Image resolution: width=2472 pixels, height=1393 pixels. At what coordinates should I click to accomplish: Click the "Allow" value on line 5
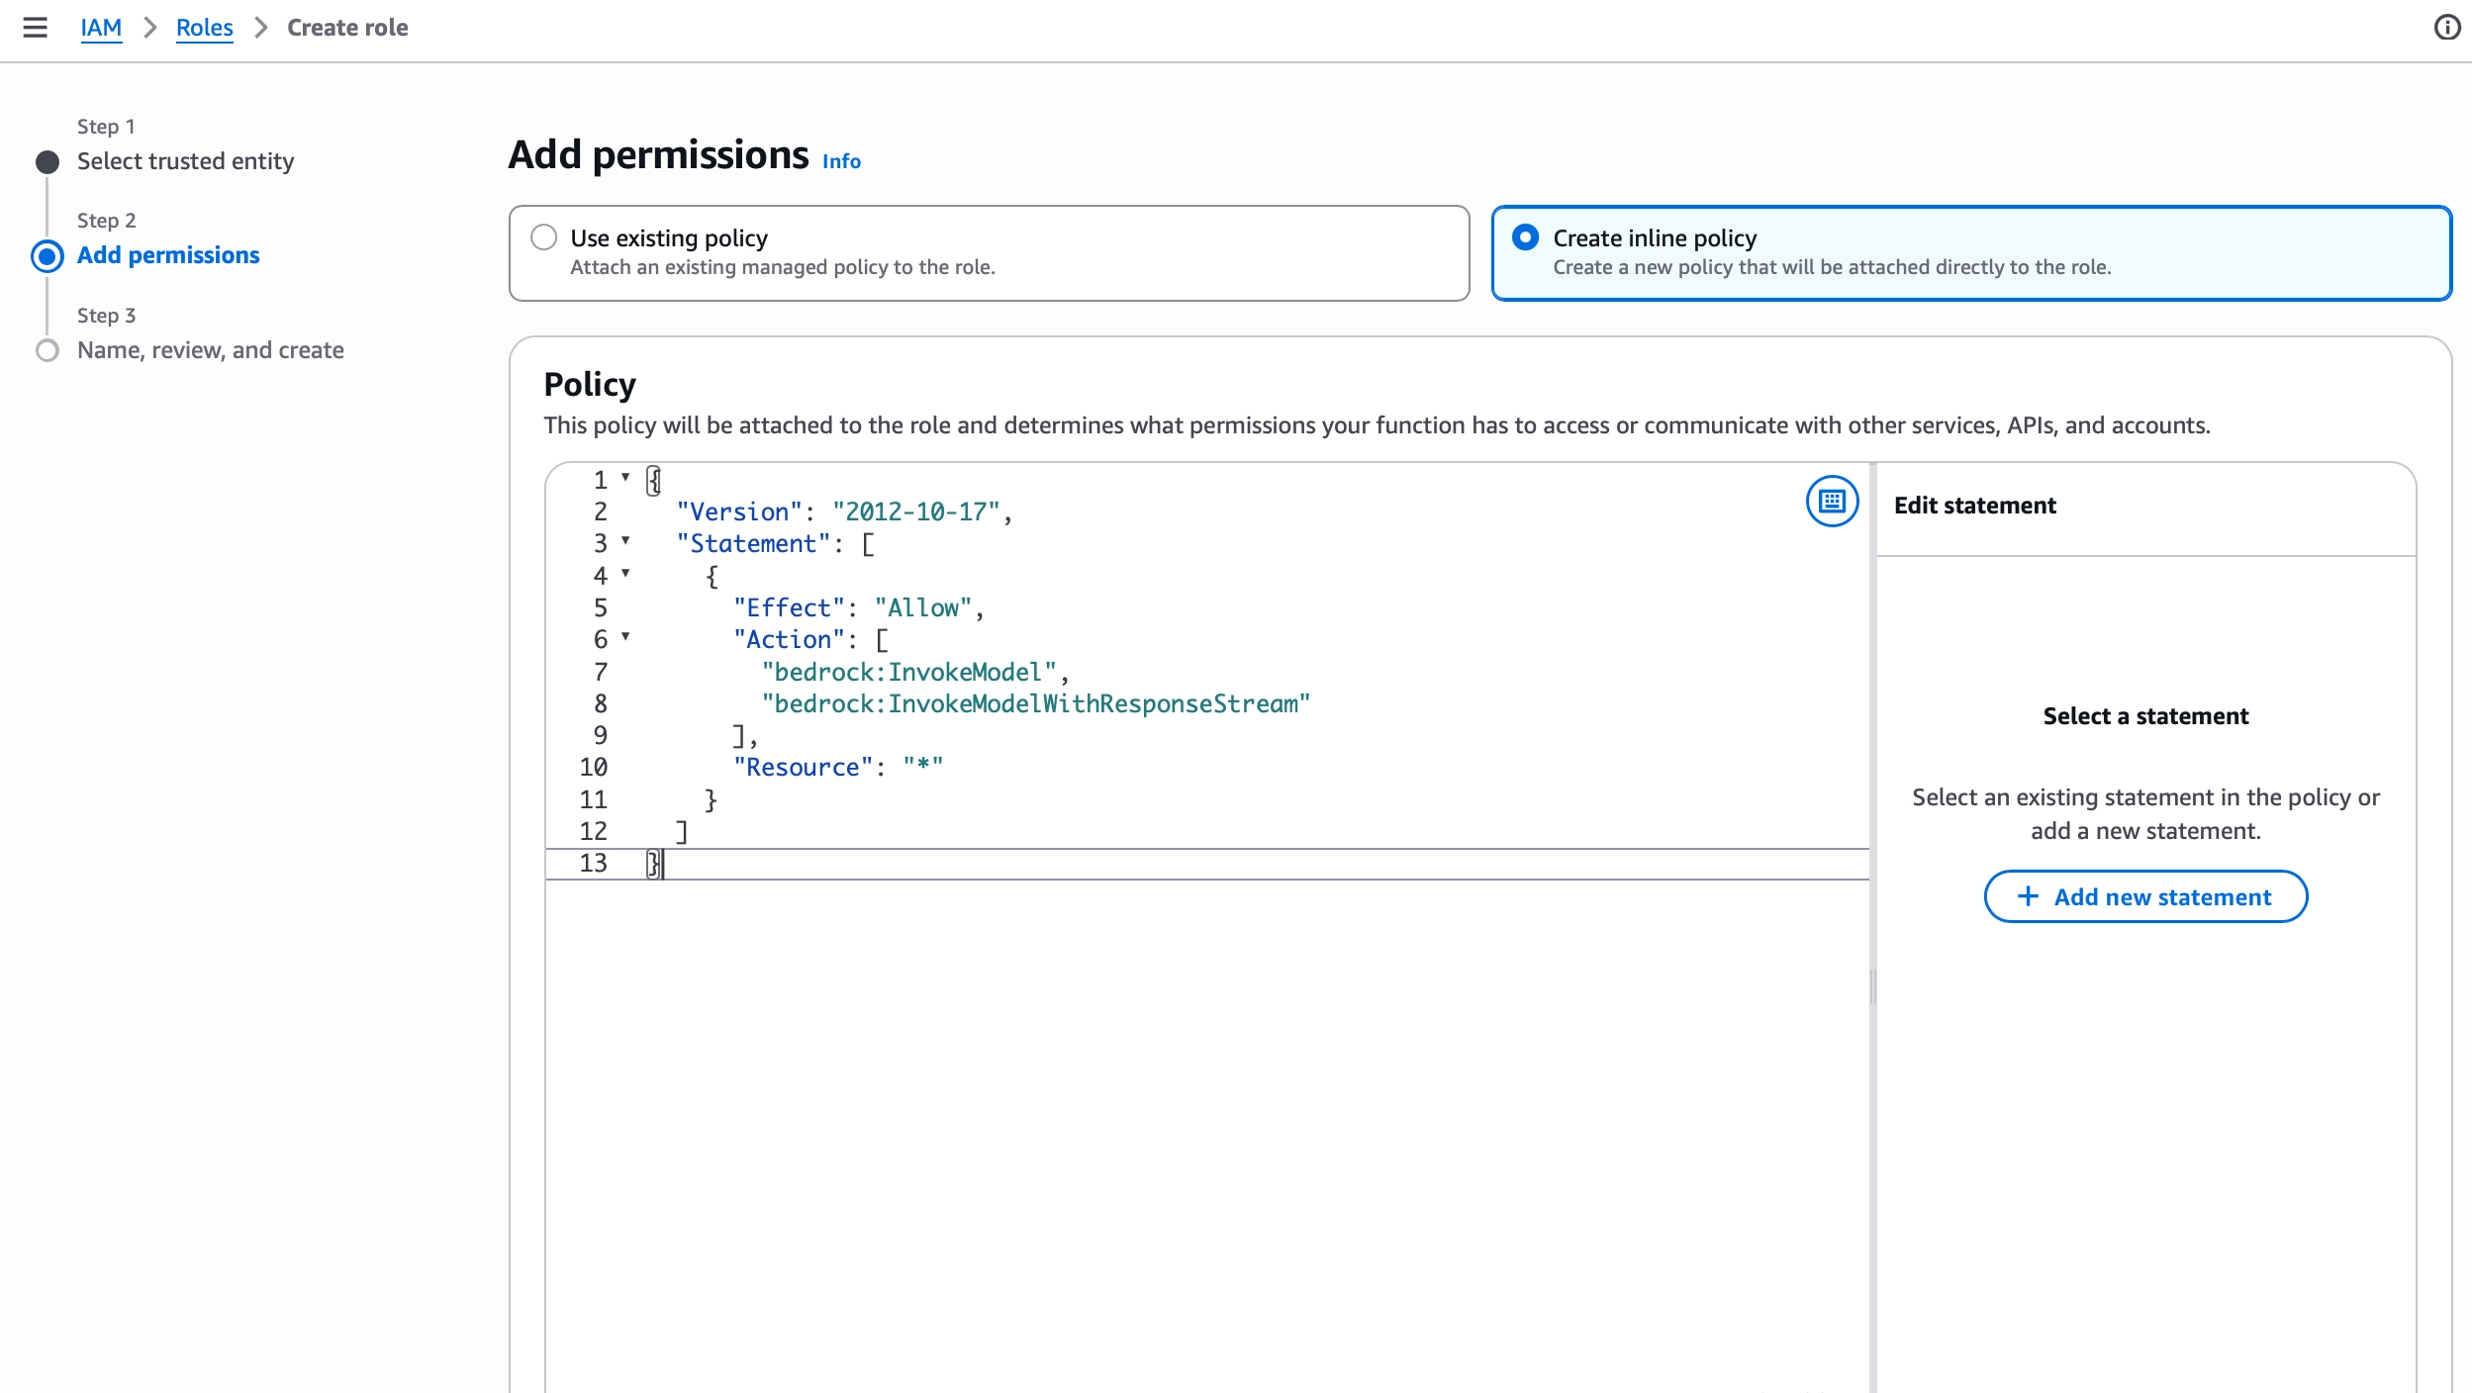(x=923, y=608)
